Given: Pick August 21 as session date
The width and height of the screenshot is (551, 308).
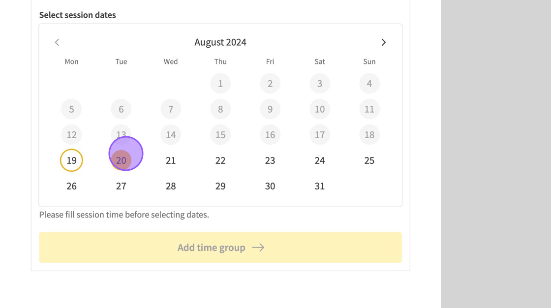Looking at the screenshot, I should 171,160.
